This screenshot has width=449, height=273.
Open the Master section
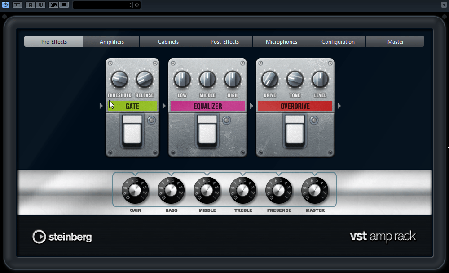395,41
